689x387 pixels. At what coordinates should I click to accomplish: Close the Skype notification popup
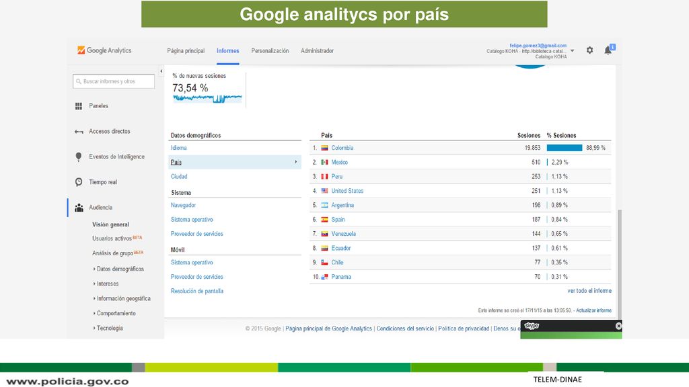618,326
